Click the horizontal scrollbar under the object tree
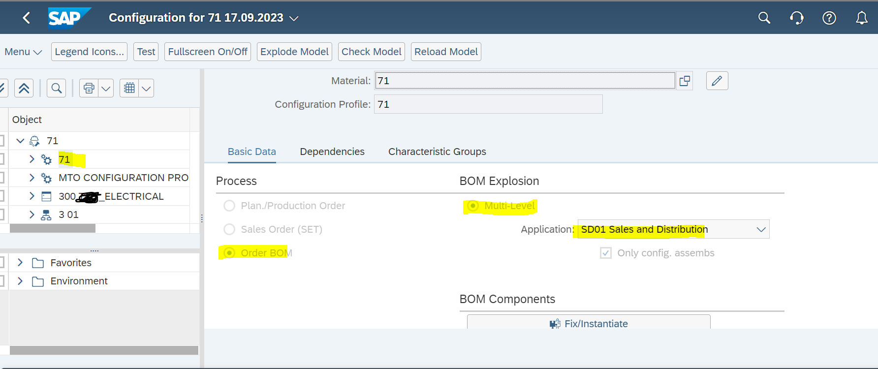Screen dimensions: 878x369 pyautogui.click(x=53, y=228)
